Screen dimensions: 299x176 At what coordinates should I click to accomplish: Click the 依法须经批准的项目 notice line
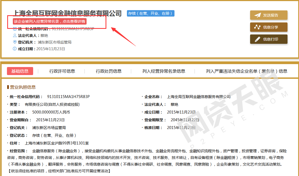click(59, 171)
